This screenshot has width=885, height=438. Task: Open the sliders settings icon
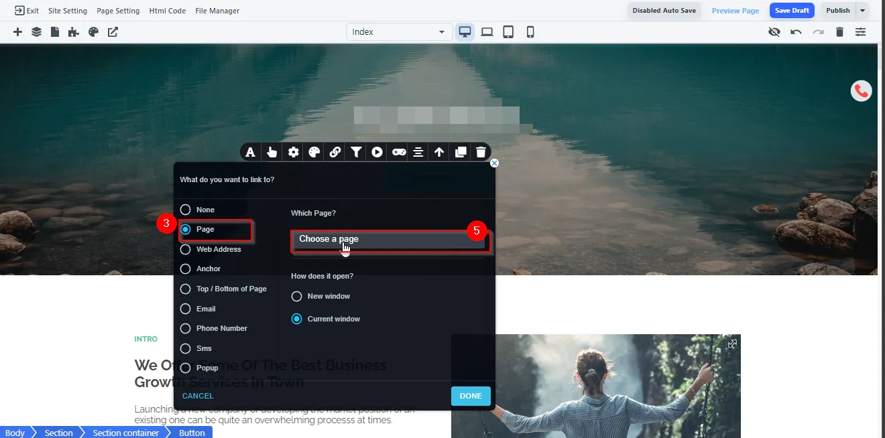[x=860, y=31]
